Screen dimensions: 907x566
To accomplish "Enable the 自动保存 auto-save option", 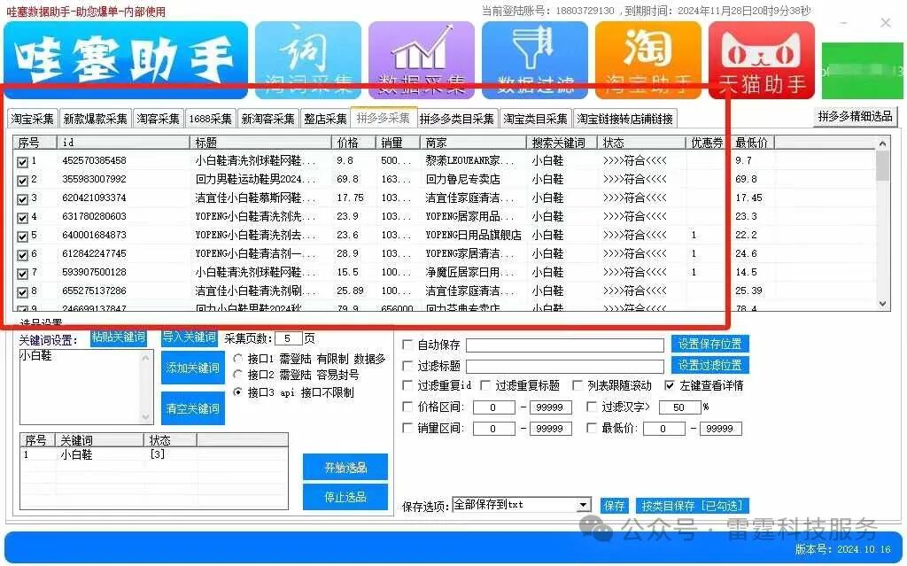I will coord(405,345).
